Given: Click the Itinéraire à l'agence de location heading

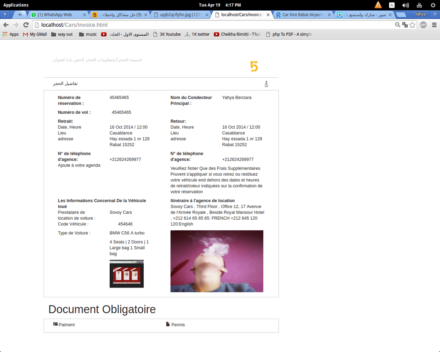Looking at the screenshot, I should pos(202,201).
